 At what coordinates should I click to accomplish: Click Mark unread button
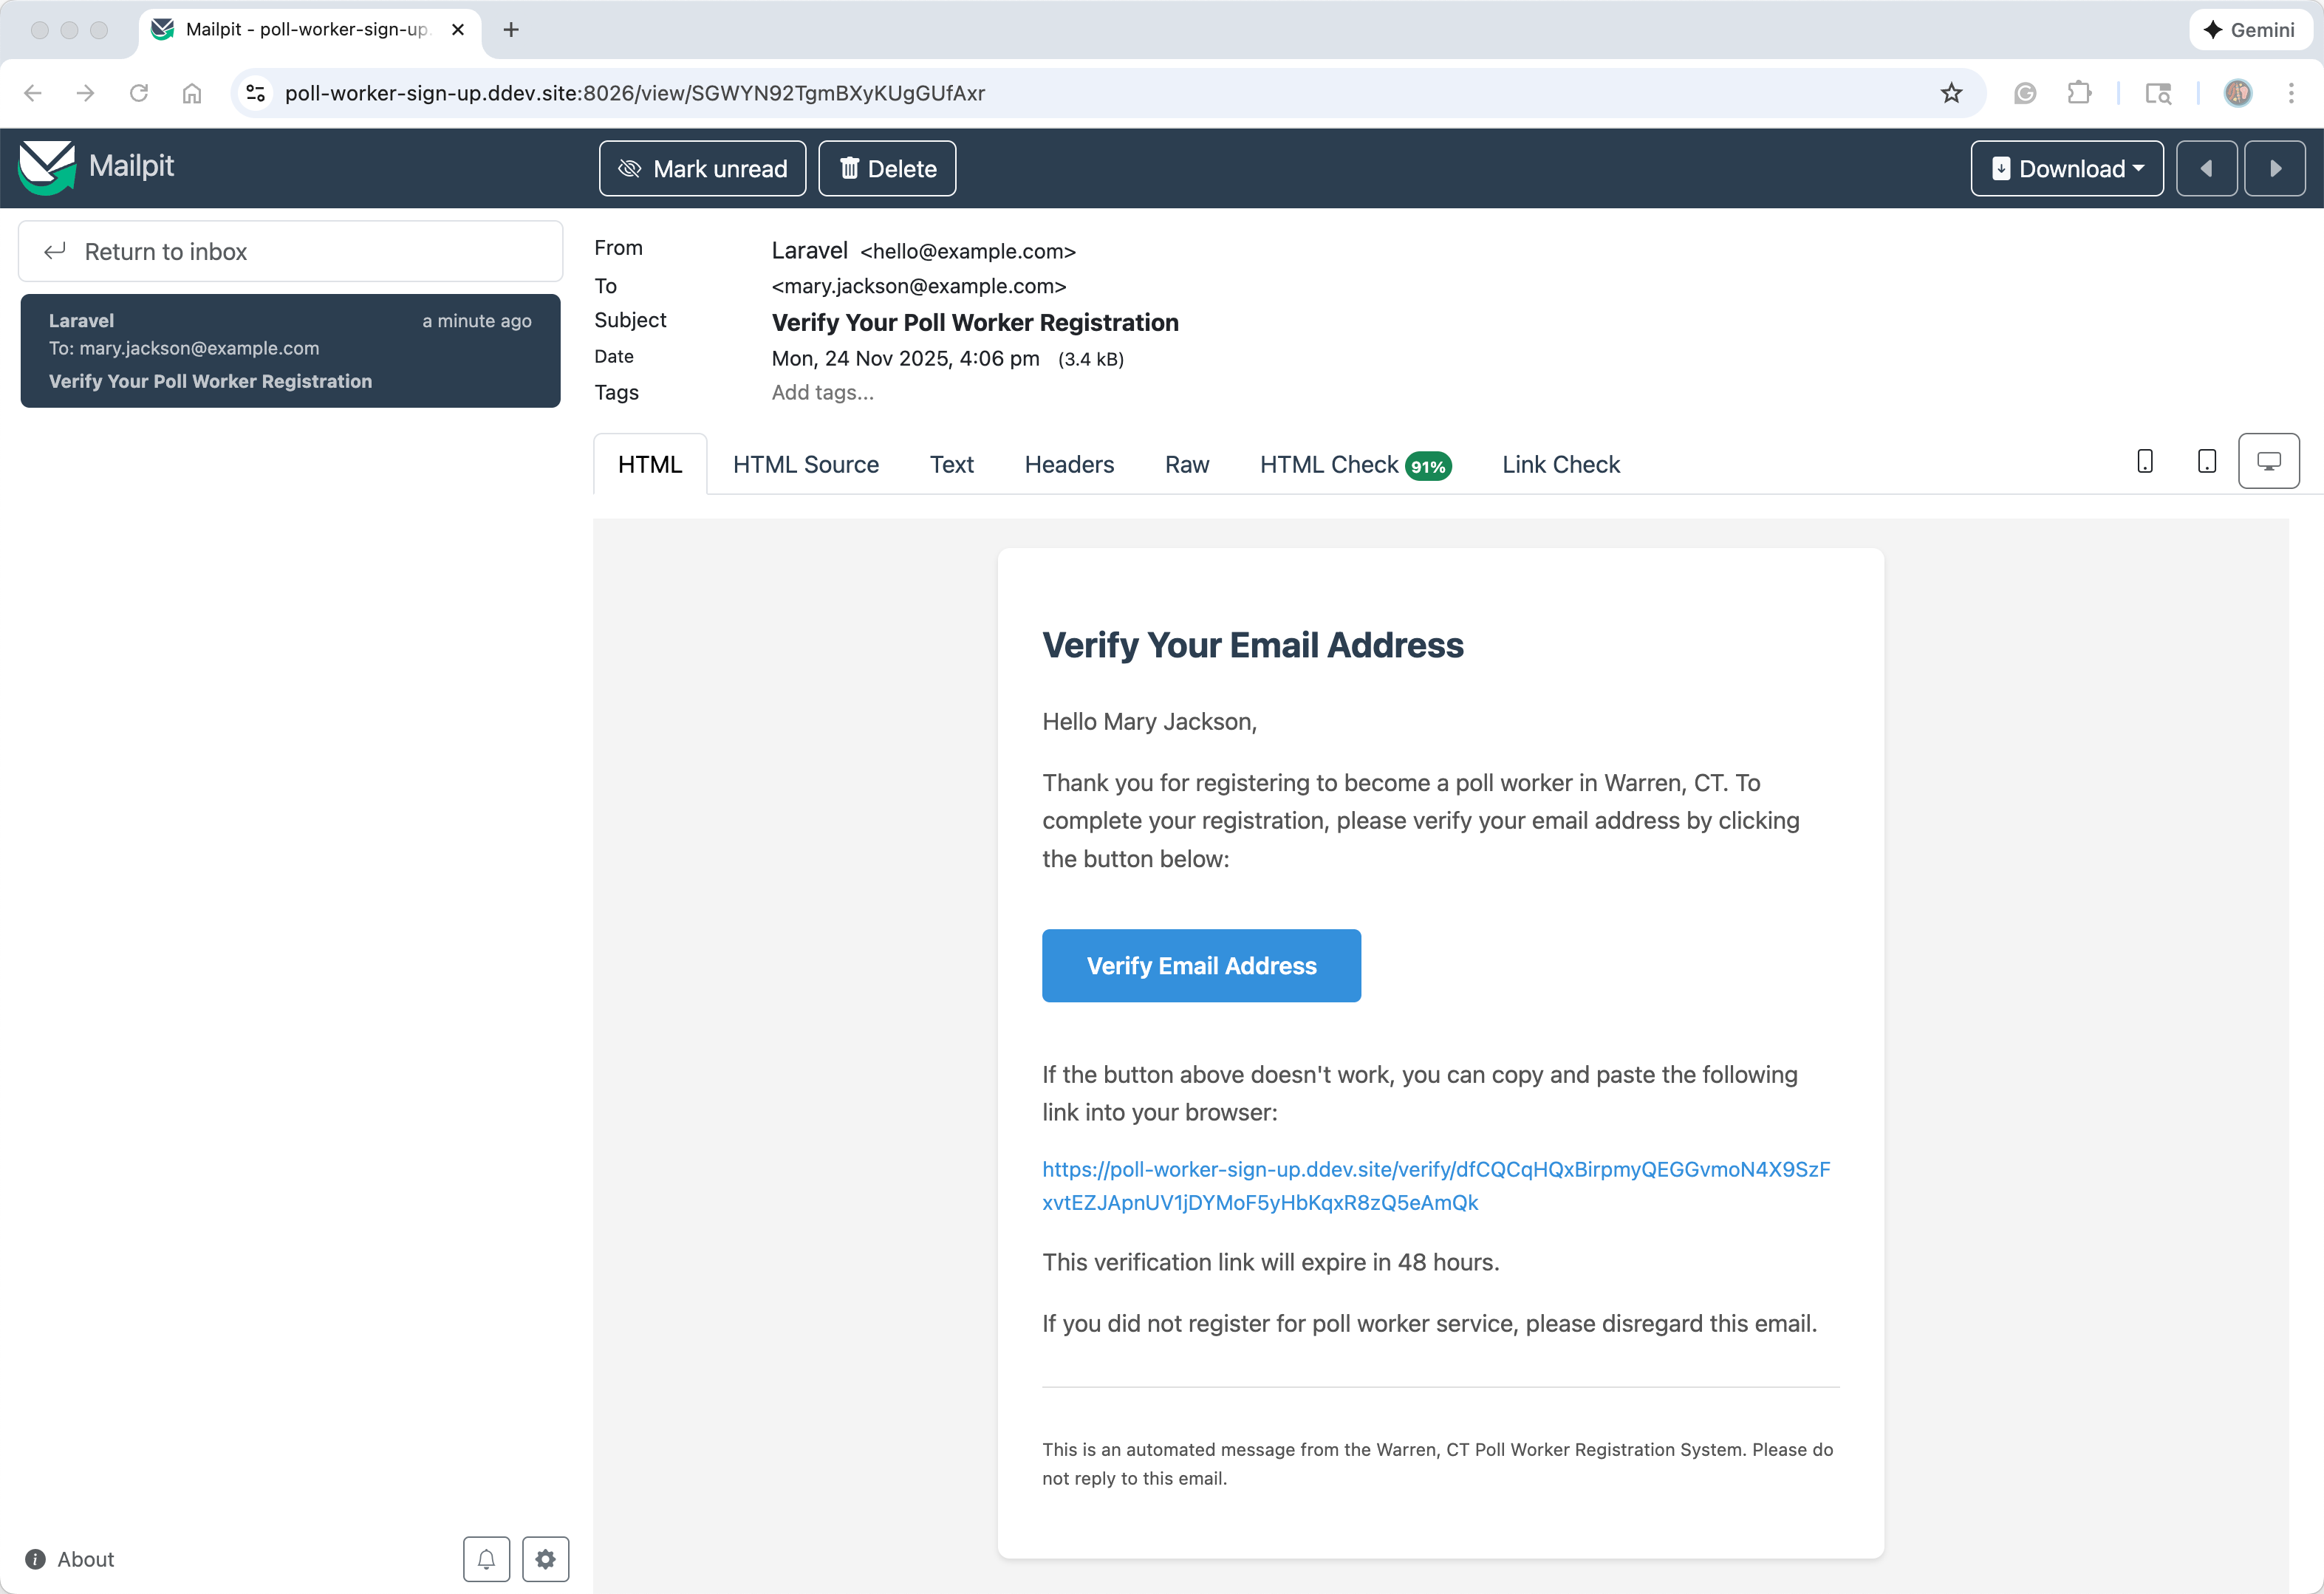[x=702, y=168]
